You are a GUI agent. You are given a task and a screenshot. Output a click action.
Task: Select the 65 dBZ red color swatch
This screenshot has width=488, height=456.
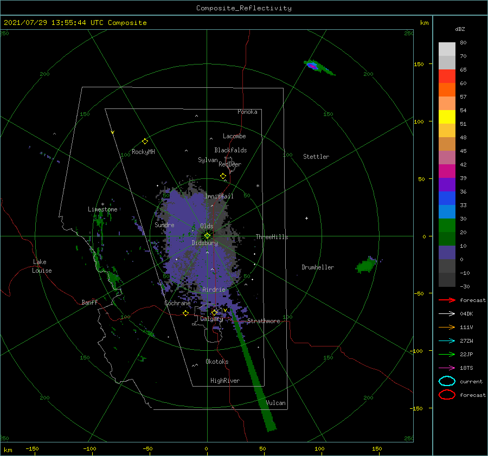coord(447,76)
